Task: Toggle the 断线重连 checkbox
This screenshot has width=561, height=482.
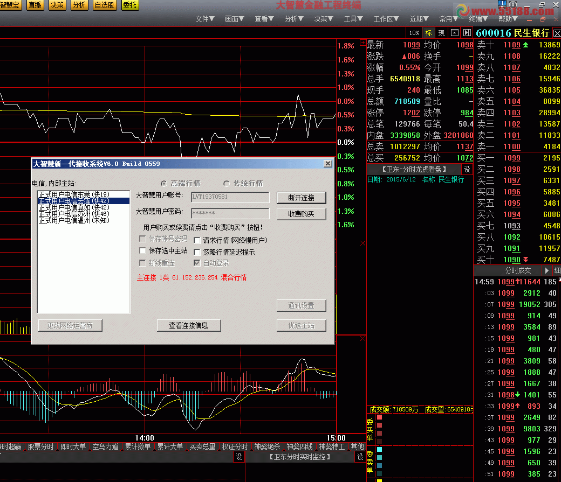Action: [x=142, y=263]
